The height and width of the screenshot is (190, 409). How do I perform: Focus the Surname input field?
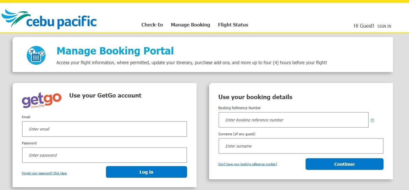301,146
